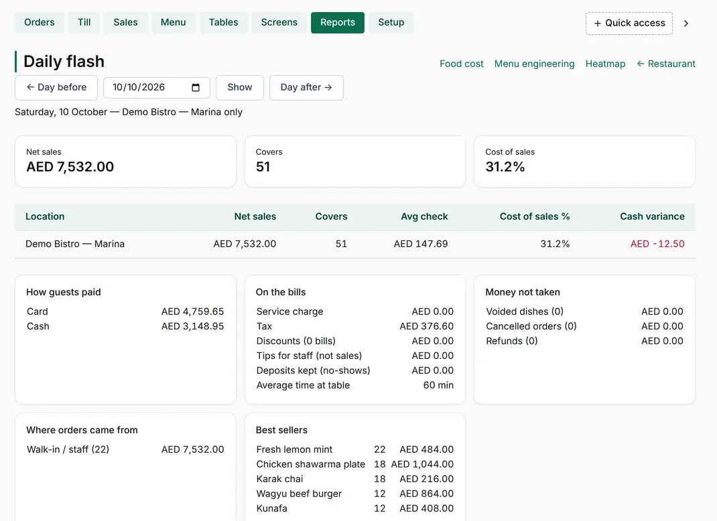The width and height of the screenshot is (717, 521).
Task: Click Wagyu beef burger in Best sellers
Action: [299, 494]
